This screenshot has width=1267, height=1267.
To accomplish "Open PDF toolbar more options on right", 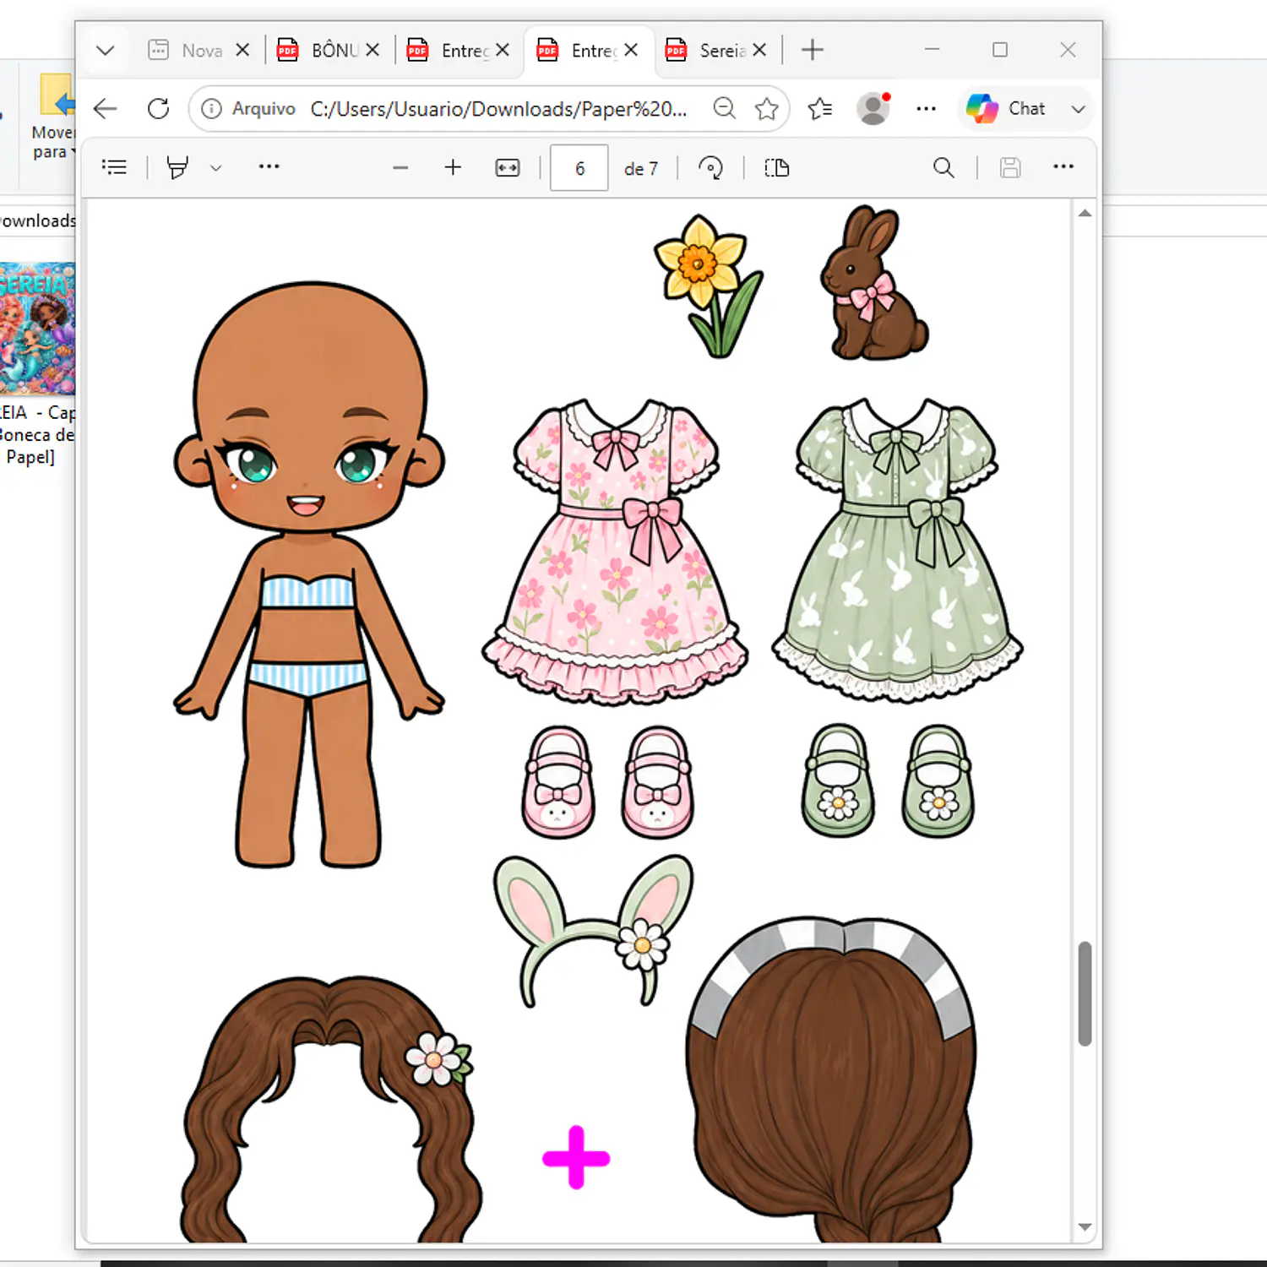I will coord(1063,166).
